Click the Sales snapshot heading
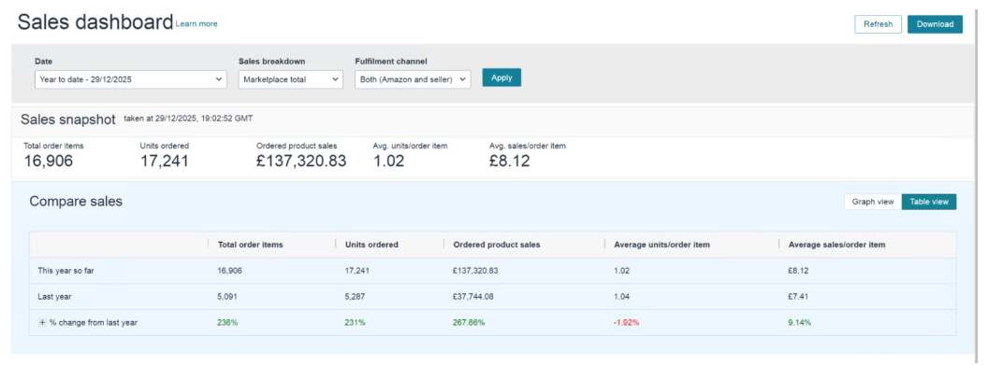 click(x=68, y=119)
